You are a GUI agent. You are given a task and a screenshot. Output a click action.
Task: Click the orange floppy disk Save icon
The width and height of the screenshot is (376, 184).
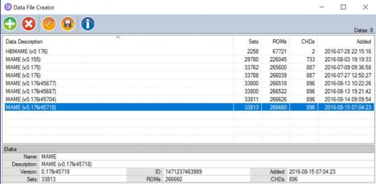(67, 24)
